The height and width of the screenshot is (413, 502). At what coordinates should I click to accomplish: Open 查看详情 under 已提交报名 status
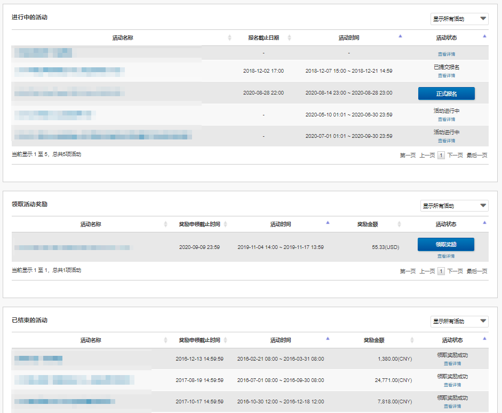click(446, 76)
